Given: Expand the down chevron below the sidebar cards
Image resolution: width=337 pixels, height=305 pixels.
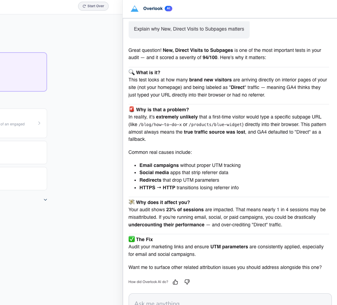Looking at the screenshot, I should coord(45,200).
